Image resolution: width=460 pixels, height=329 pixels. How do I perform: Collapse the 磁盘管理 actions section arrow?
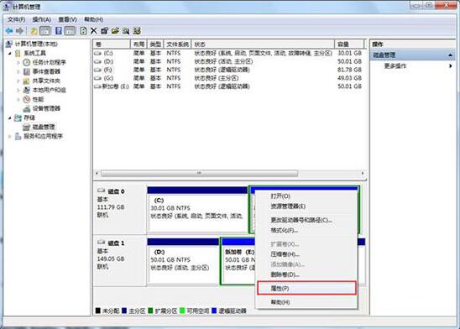click(450, 55)
